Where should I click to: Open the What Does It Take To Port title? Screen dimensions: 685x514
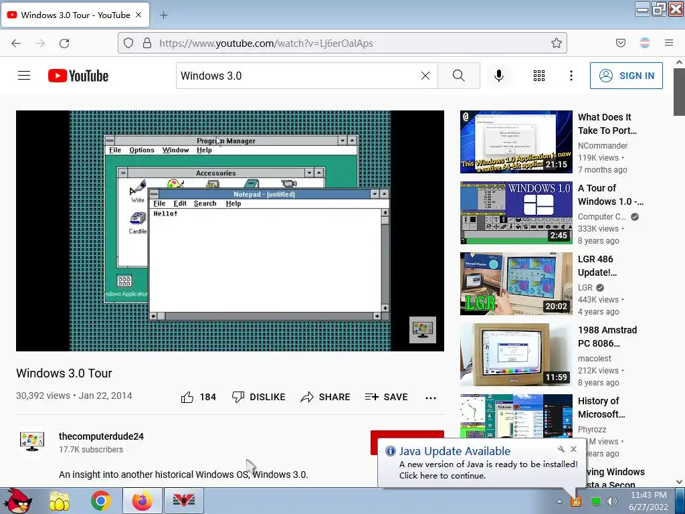click(x=607, y=124)
